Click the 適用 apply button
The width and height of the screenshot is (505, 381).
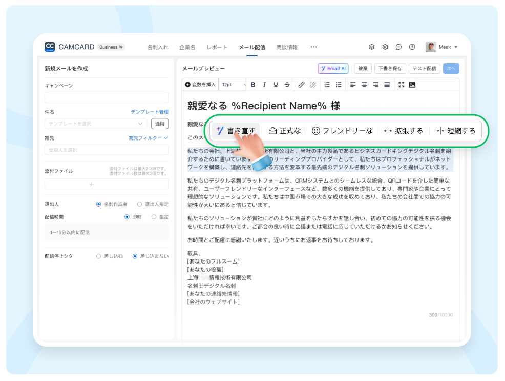pyautogui.click(x=160, y=124)
